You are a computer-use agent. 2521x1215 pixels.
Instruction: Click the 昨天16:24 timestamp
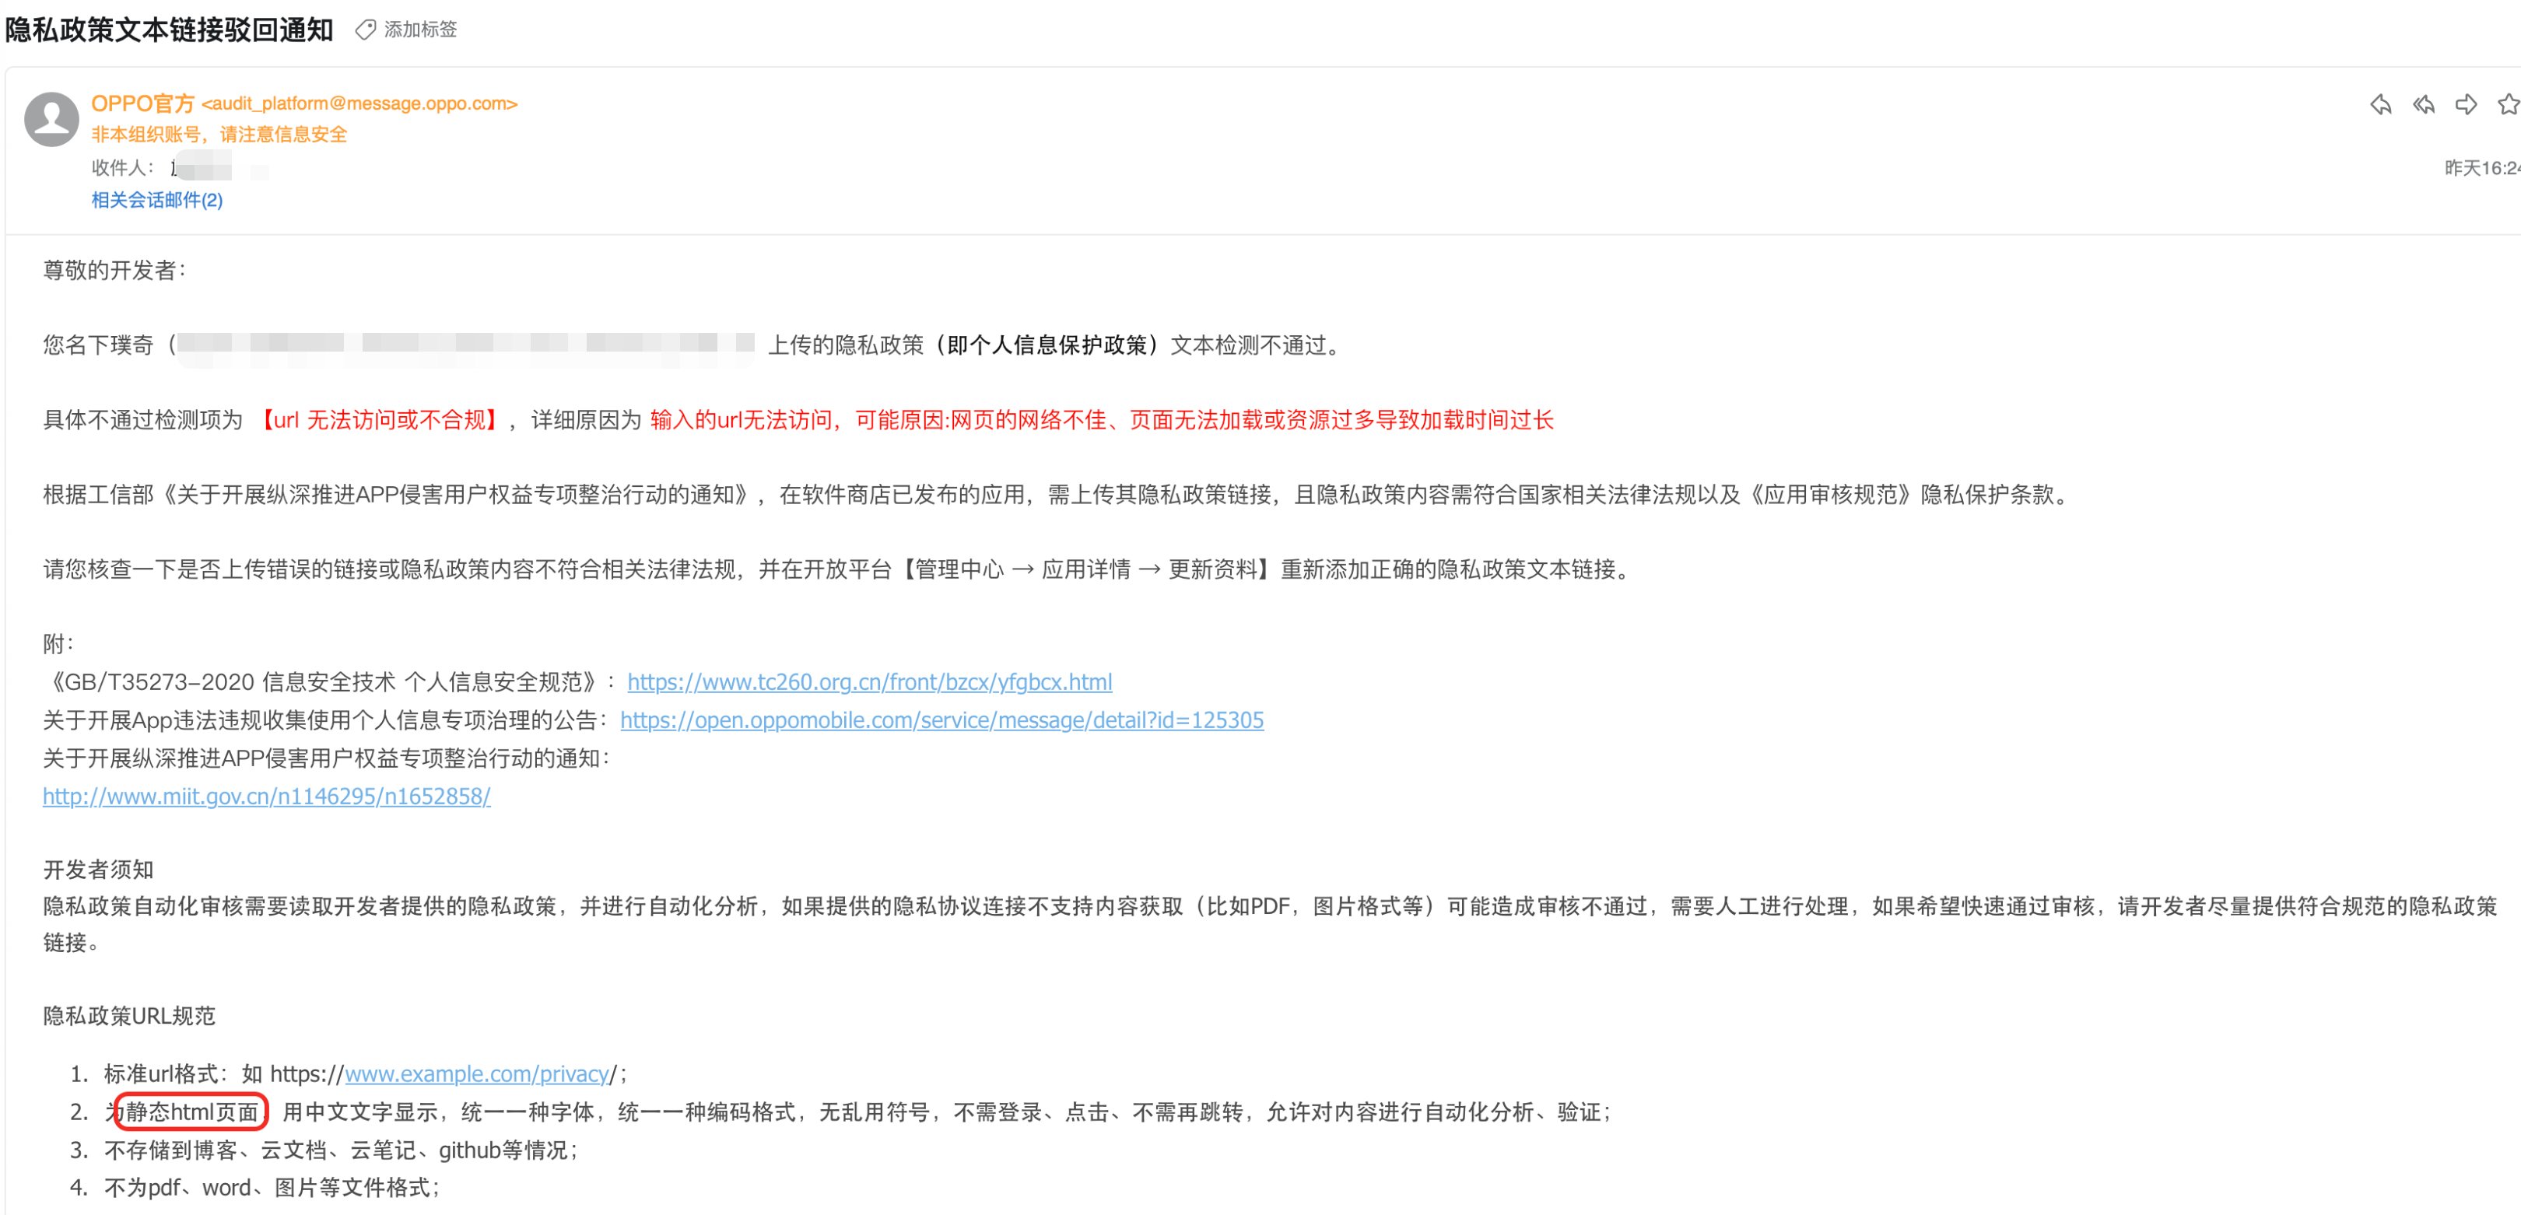2482,168
